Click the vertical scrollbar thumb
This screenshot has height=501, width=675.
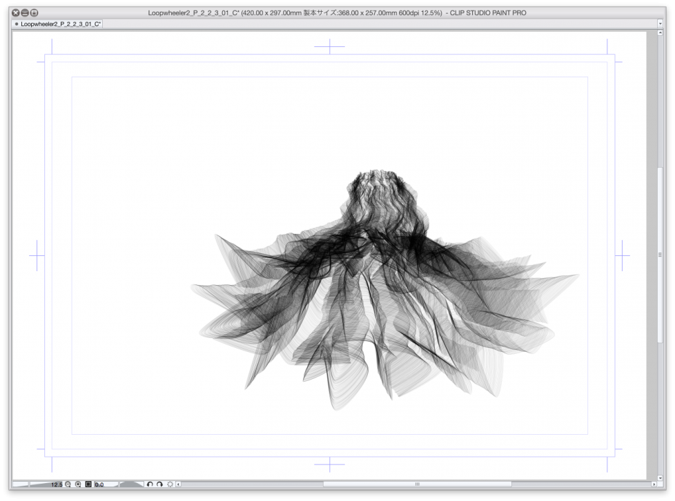(x=661, y=255)
